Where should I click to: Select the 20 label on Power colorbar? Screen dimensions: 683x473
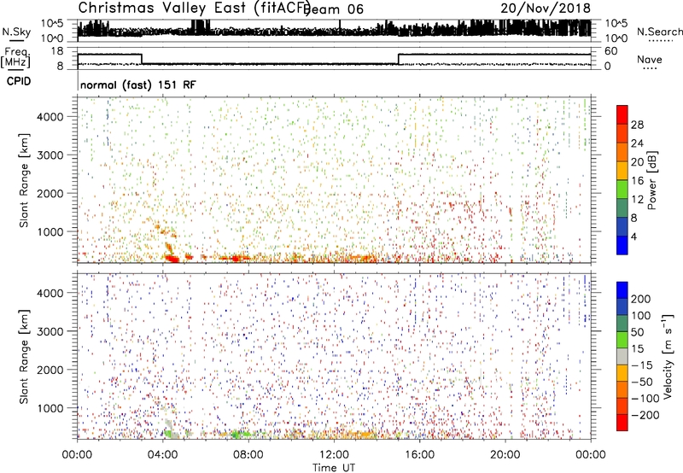tap(637, 162)
